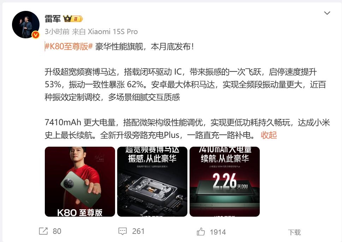This screenshot has height=242, width=342.
Task: Open the K80 至尊版 phone photo thumbnail
Action: (80, 181)
